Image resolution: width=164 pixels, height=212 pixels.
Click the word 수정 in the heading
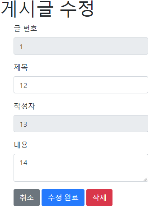(77, 9)
